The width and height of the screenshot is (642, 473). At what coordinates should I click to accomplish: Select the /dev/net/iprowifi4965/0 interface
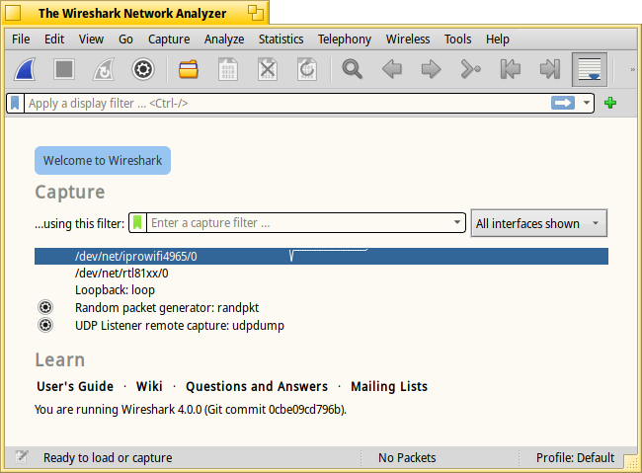[x=321, y=256]
